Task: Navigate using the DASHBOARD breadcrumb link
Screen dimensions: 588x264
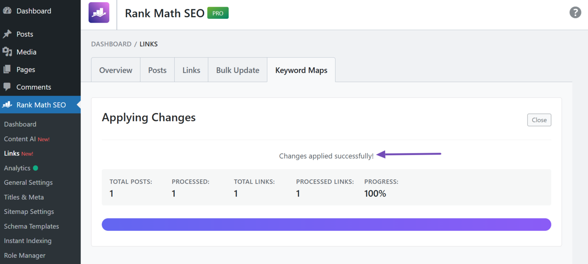Action: click(111, 44)
